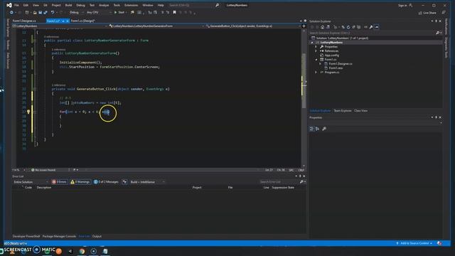Image resolution: width=455 pixels, height=256 pixels.
Task: Expand the Properties node in Solution Explorer
Action: [316, 47]
